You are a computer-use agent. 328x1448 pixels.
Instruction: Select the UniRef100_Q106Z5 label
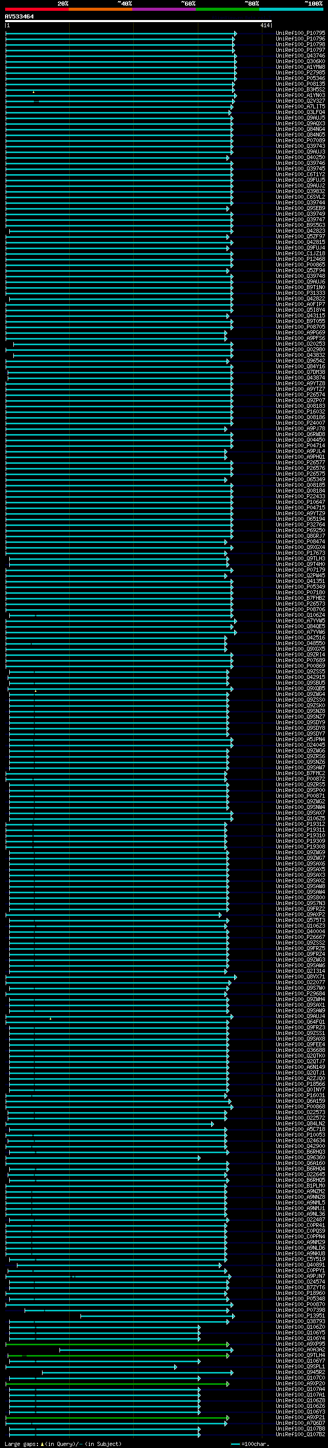click(300, 818)
